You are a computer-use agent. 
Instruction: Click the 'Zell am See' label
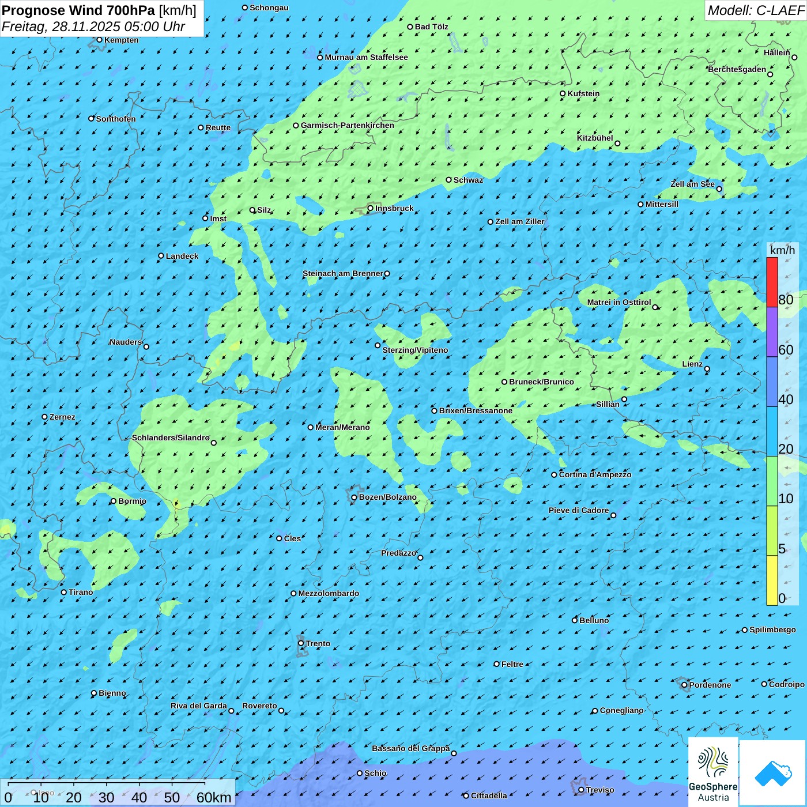(x=692, y=184)
